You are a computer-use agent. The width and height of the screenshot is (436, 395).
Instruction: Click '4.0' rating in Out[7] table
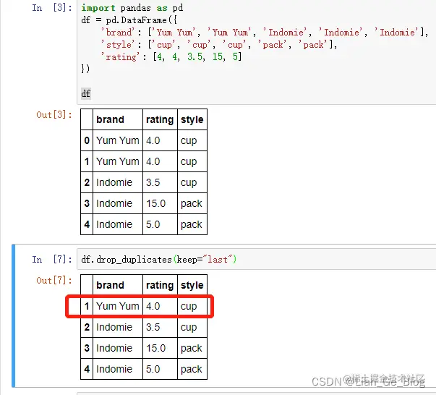(x=153, y=306)
